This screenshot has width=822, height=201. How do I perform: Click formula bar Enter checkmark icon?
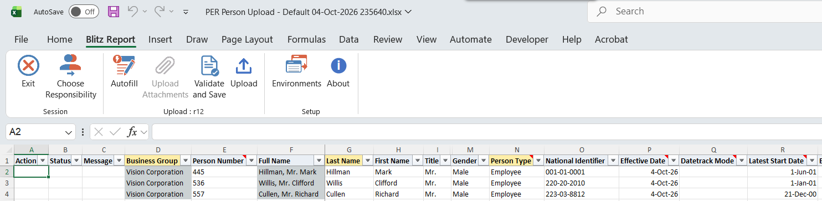pyautogui.click(x=115, y=132)
